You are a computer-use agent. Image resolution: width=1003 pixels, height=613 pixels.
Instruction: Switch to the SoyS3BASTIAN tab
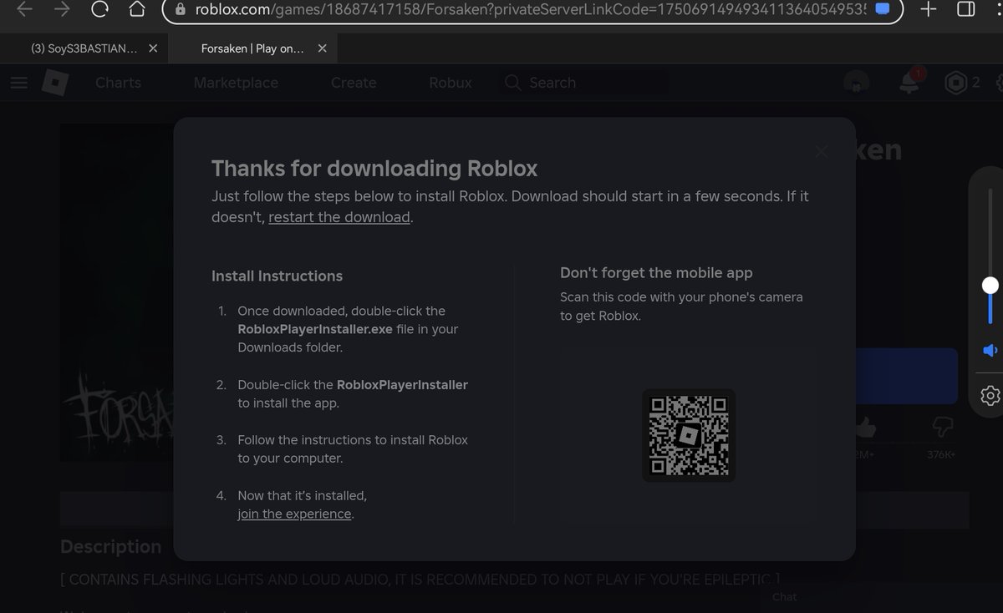coord(84,48)
